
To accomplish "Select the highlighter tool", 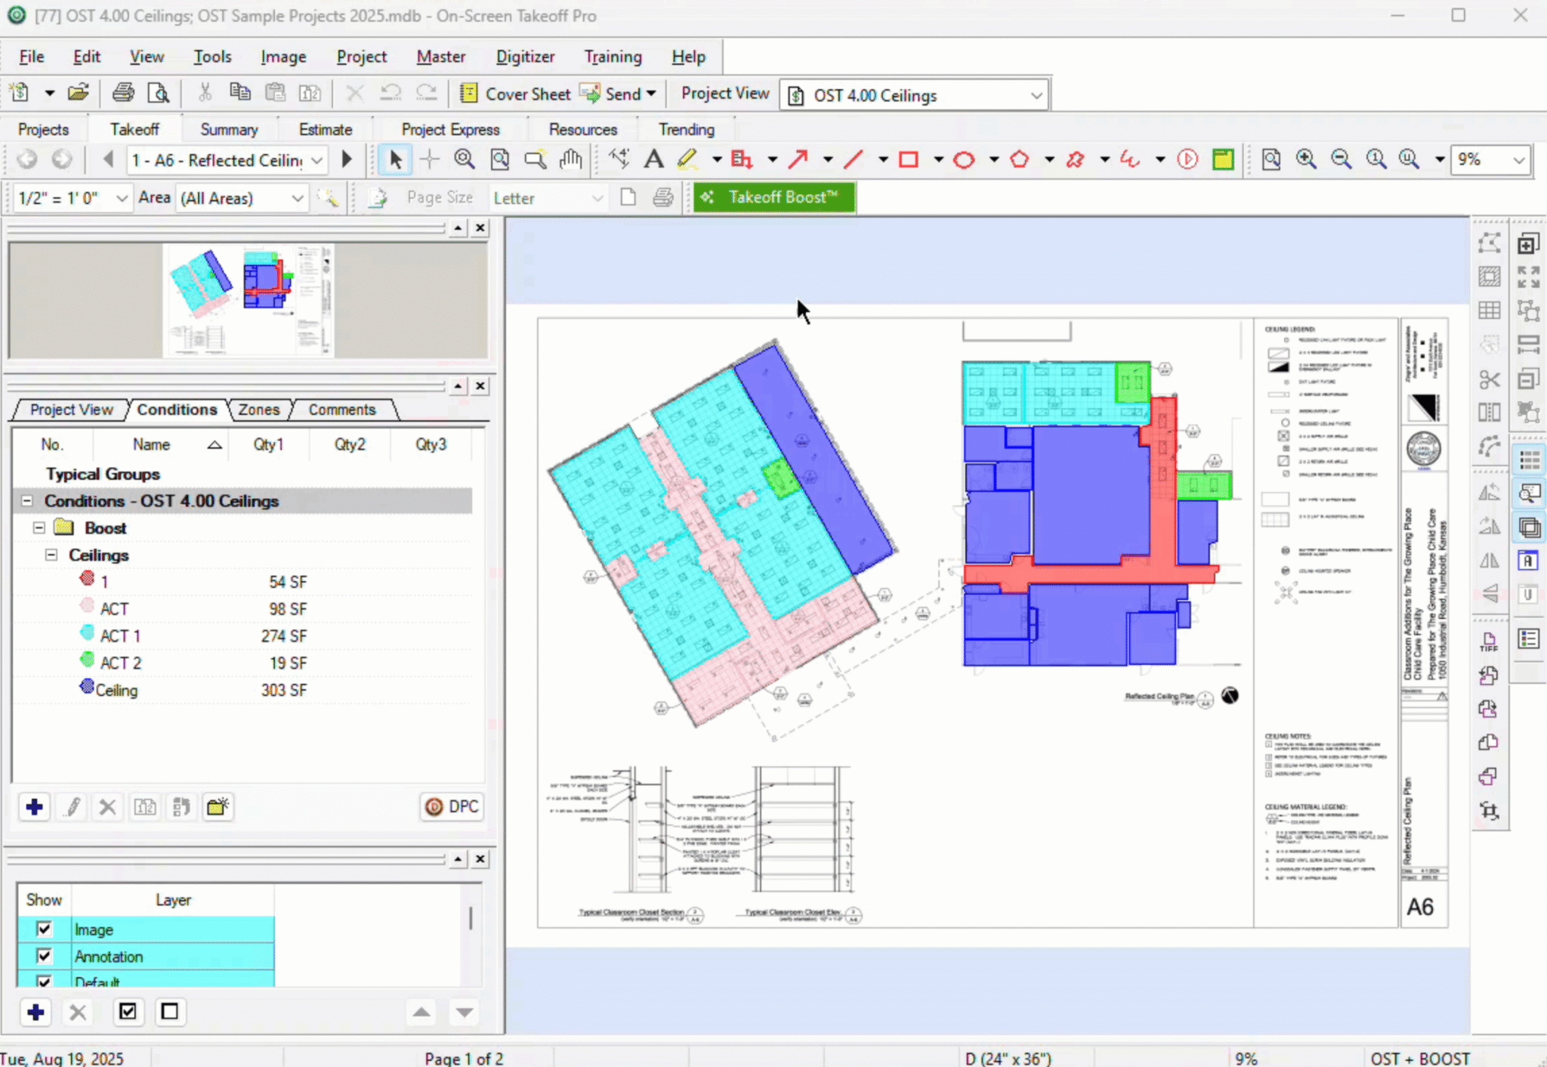I will pyautogui.click(x=687, y=159).
